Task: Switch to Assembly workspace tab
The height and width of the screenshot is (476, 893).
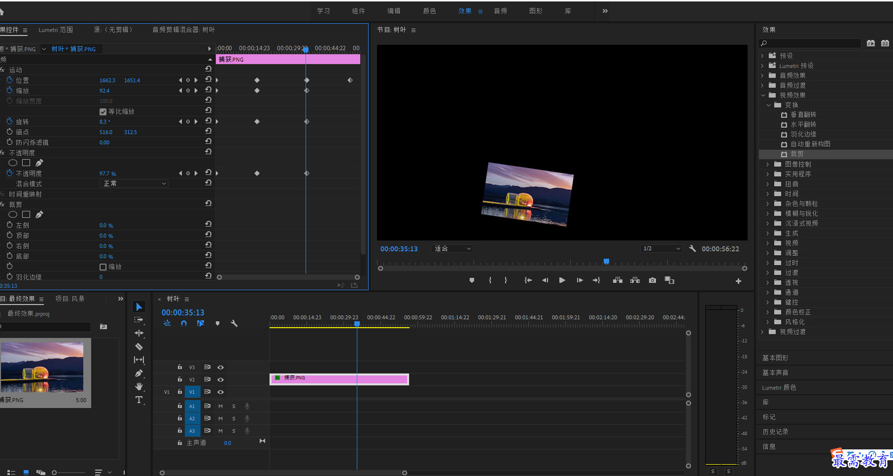Action: 359,11
